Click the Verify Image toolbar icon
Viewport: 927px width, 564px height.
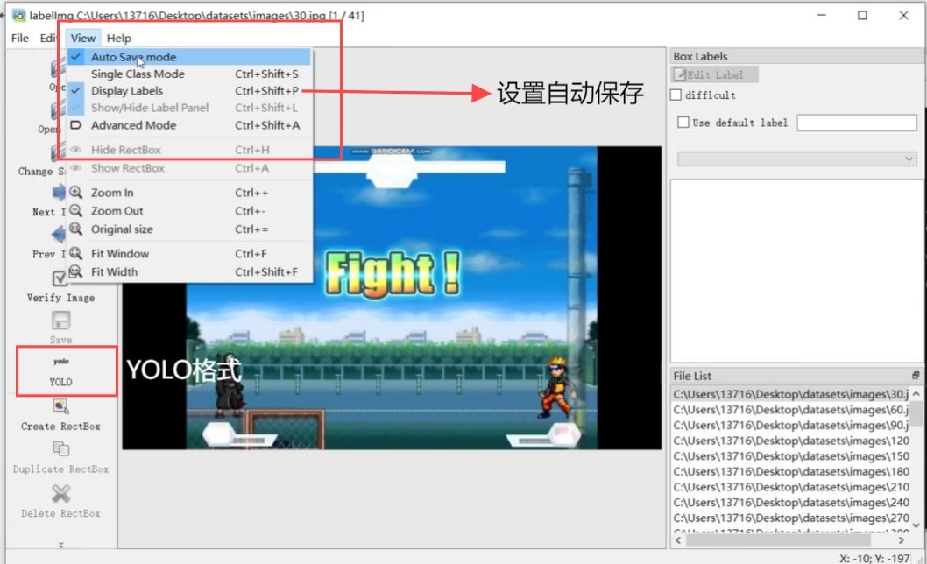coord(60,279)
